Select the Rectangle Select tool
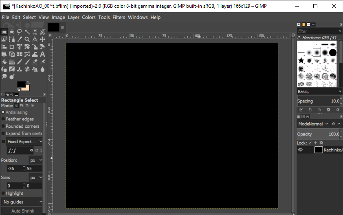Image resolution: width=343 pixels, height=215 pixels. click(4, 32)
